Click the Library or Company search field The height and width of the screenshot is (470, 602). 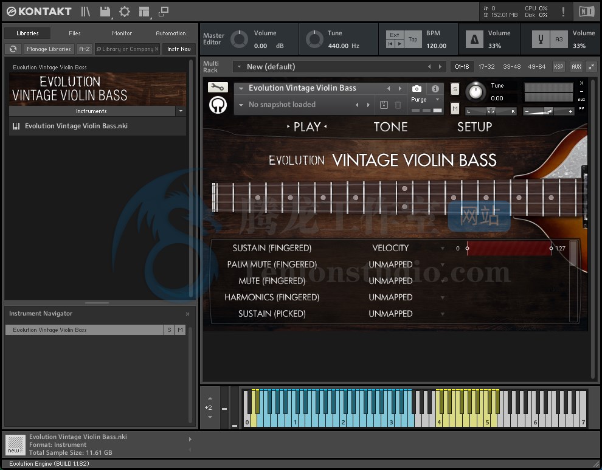coord(127,49)
